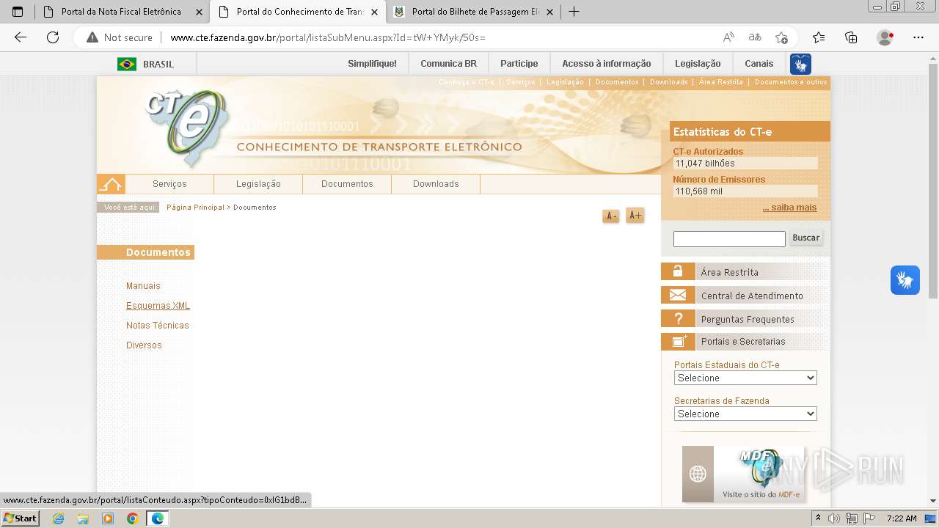939x528 pixels.
Task: Open the tab actions menu icon
Action: point(18,12)
